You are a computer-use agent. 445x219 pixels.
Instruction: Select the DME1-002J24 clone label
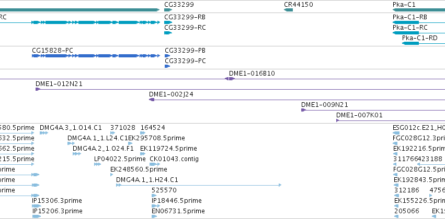[x=171, y=94]
